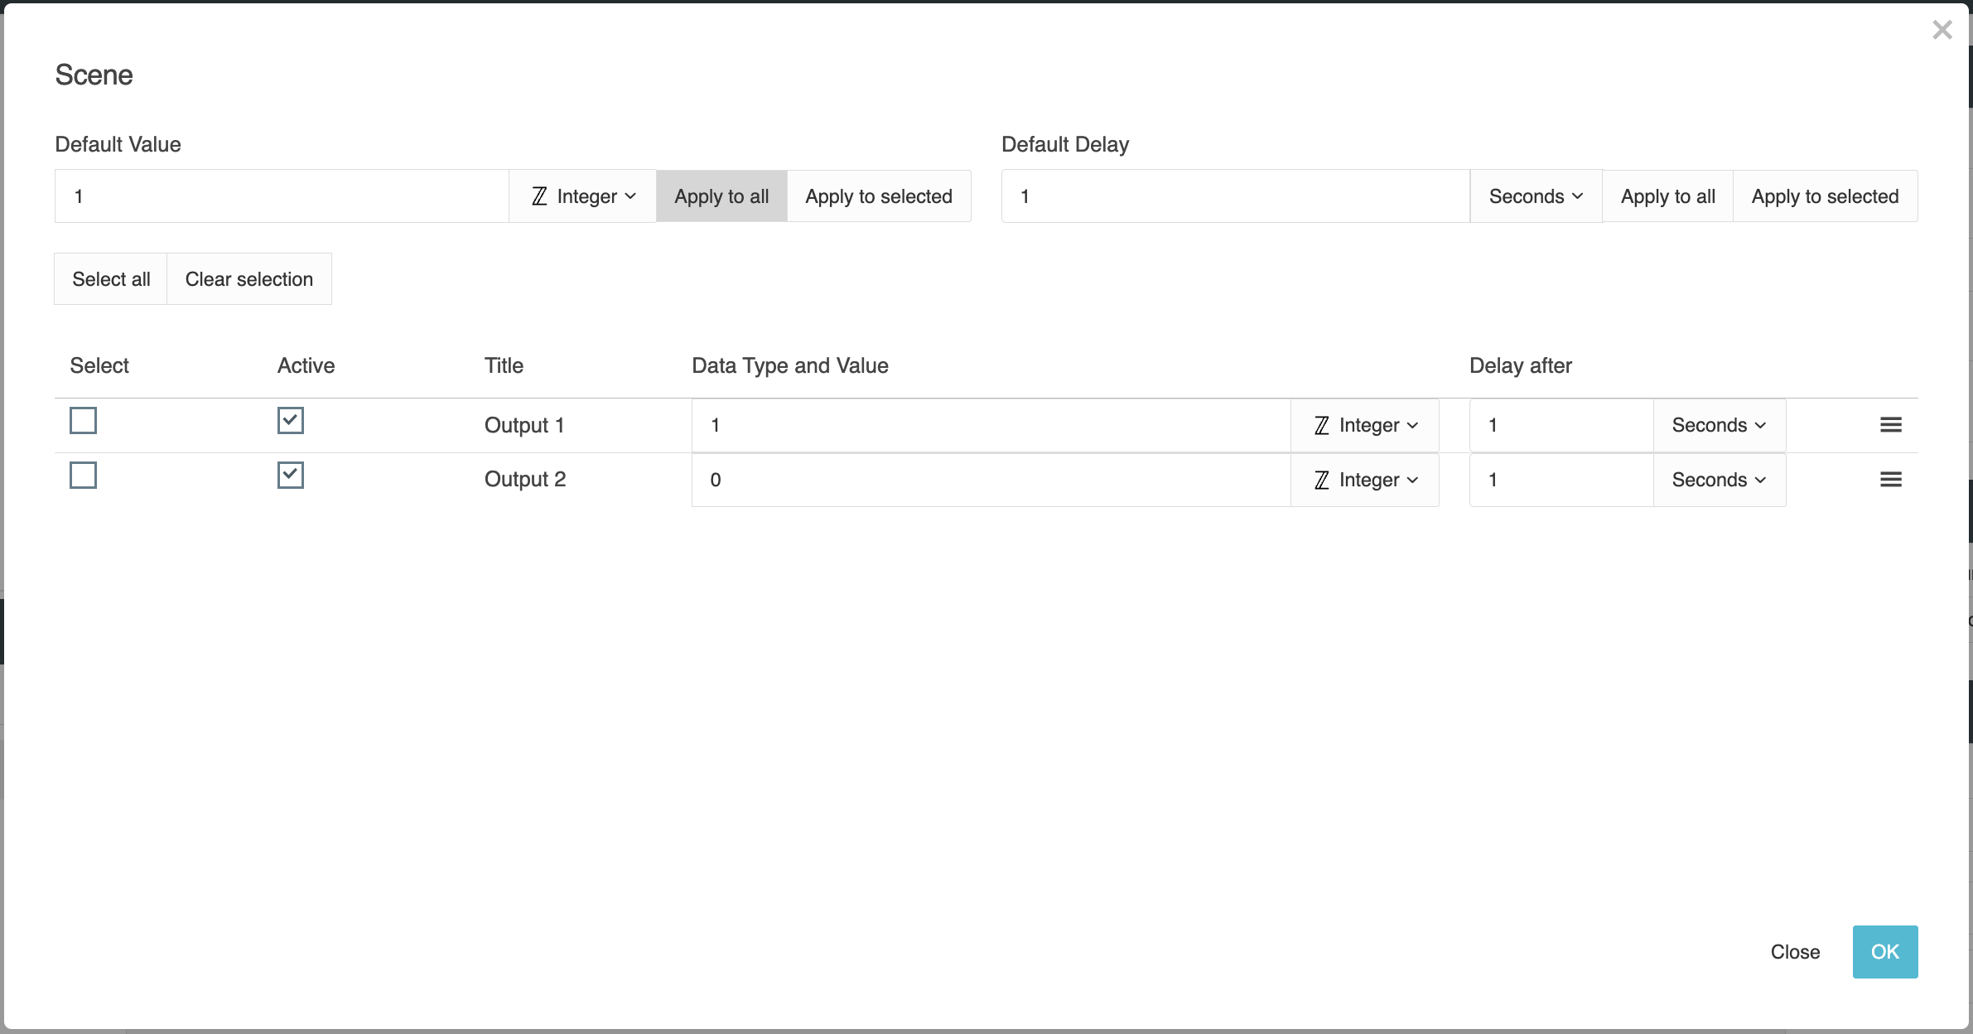Click into the Default Value input field

(x=282, y=196)
